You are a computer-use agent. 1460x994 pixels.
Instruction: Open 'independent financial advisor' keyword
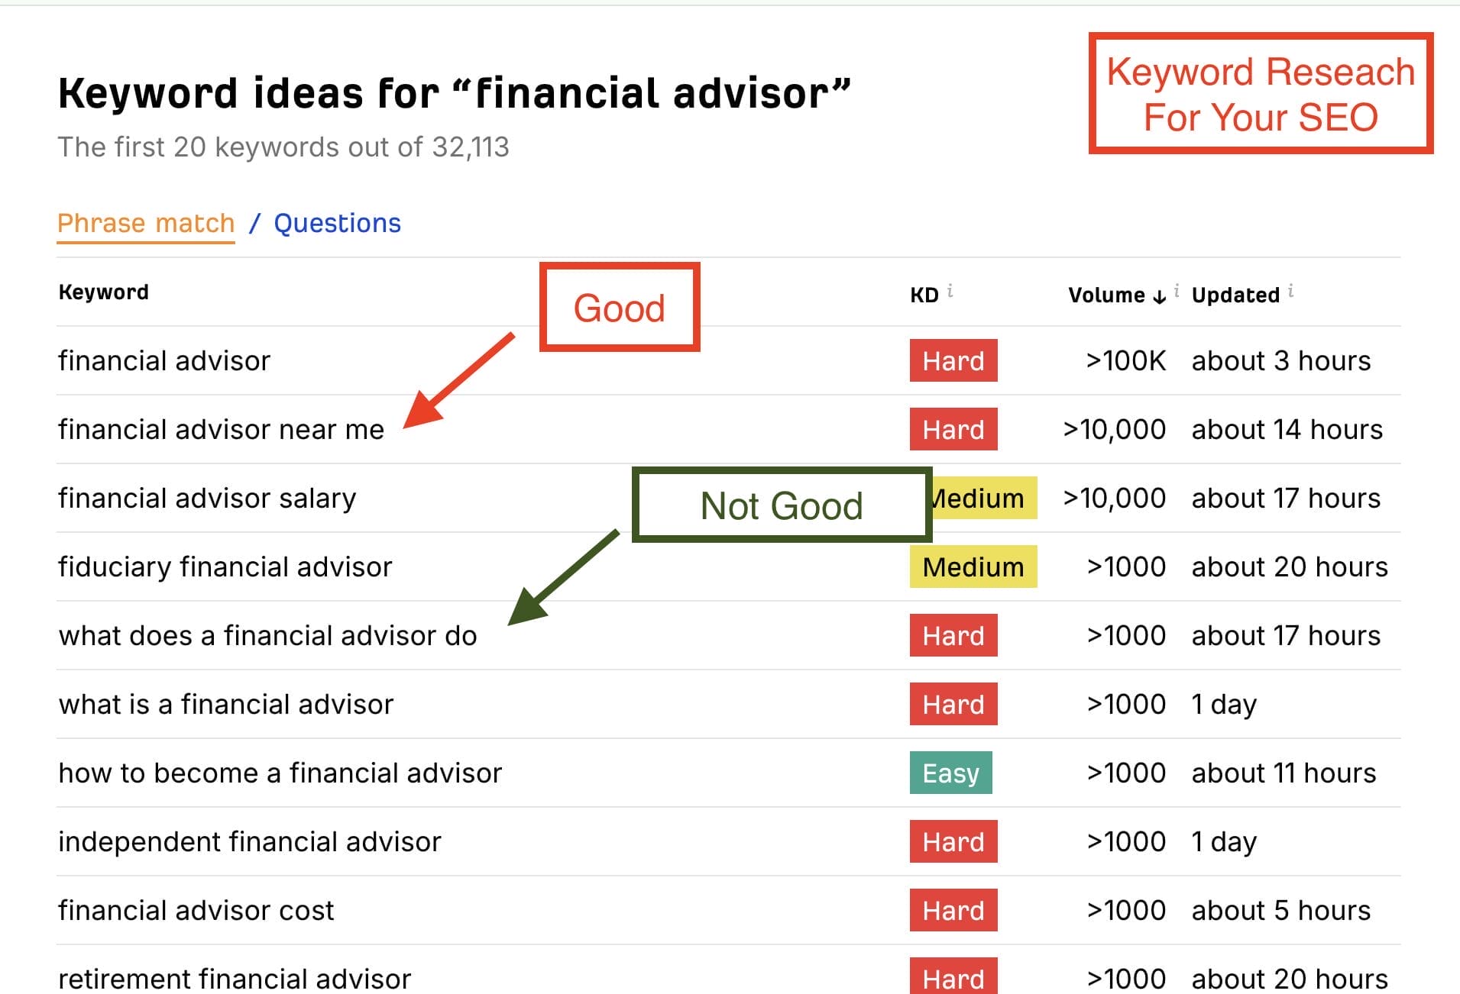click(249, 842)
